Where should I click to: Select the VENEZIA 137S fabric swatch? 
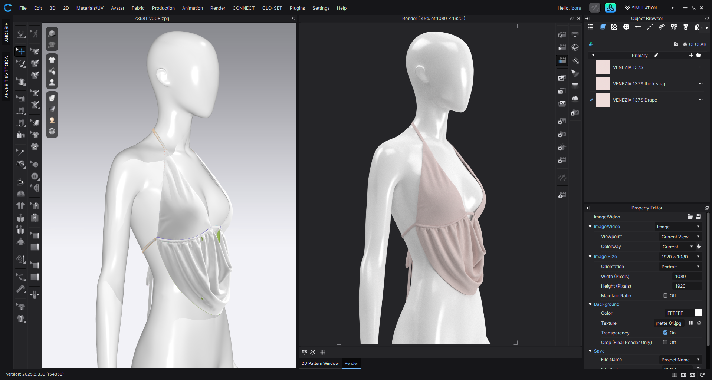[x=603, y=67]
